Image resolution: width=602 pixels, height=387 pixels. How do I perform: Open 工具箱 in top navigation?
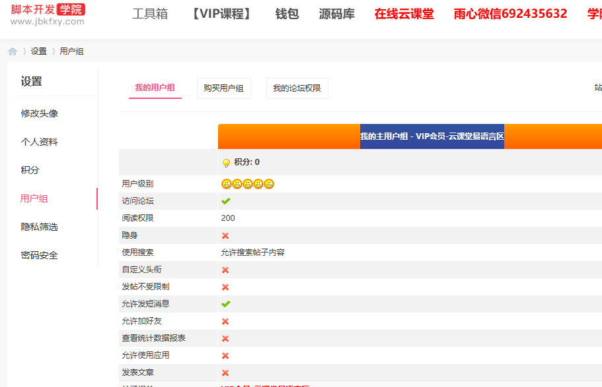tap(150, 14)
